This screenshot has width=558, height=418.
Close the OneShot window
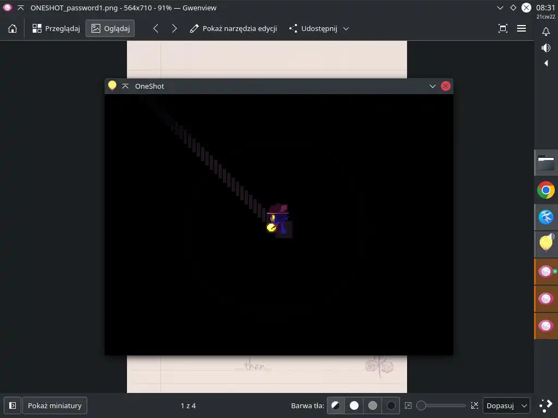pos(446,86)
